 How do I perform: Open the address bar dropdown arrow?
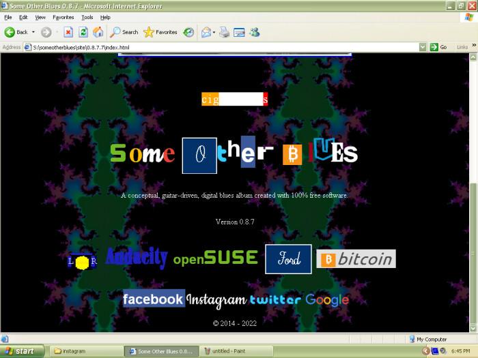(x=423, y=47)
